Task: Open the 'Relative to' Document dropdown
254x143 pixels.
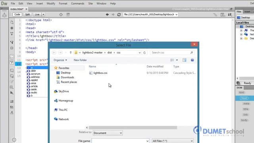Action: point(108,133)
